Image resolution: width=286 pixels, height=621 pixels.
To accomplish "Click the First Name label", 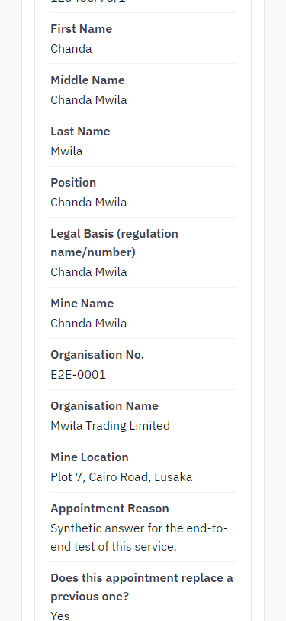I will click(x=82, y=29).
